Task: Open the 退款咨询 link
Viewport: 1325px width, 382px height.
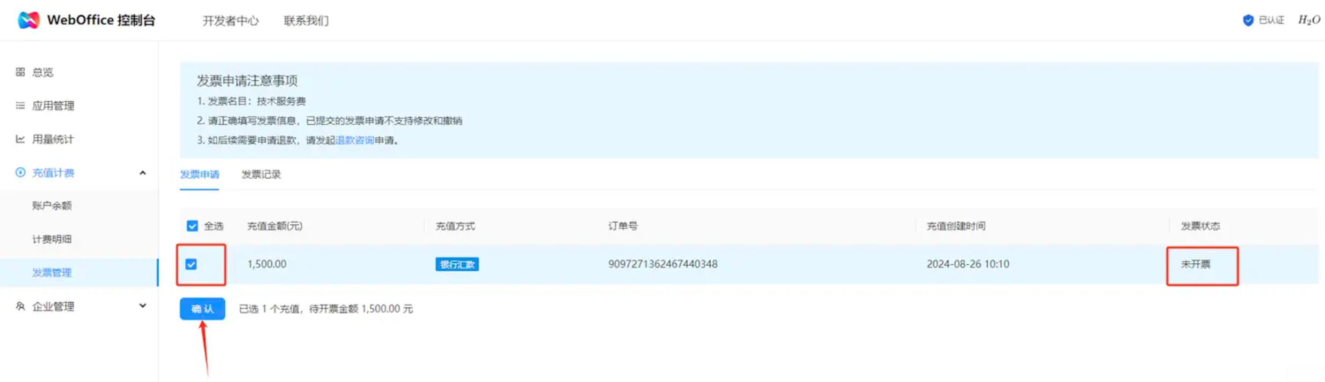Action: [354, 140]
